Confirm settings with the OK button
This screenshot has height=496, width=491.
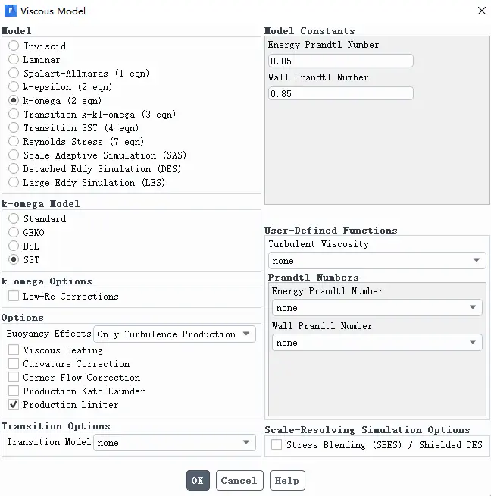pyautogui.click(x=198, y=480)
